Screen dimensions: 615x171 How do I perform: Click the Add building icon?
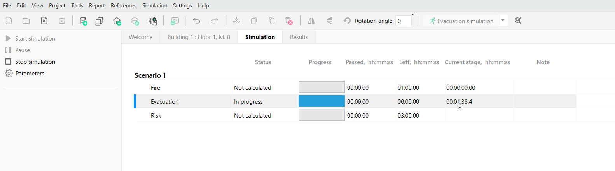(117, 21)
